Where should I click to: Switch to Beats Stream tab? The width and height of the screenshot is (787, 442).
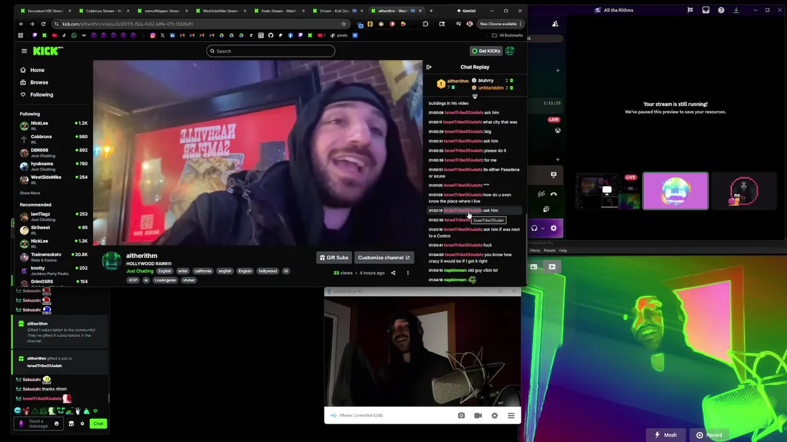(279, 10)
